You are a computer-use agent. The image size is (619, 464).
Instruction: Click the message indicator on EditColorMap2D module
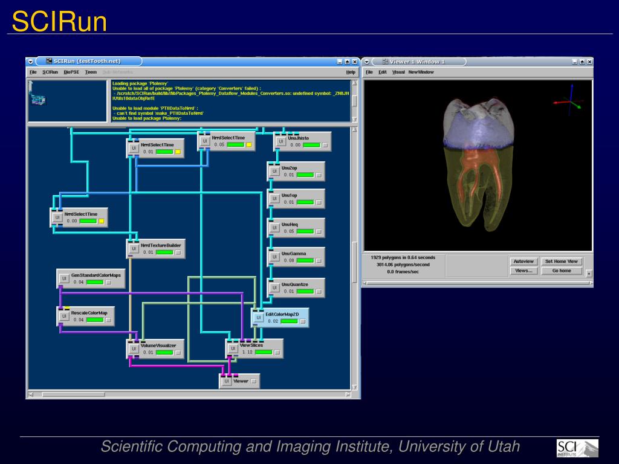point(303,321)
